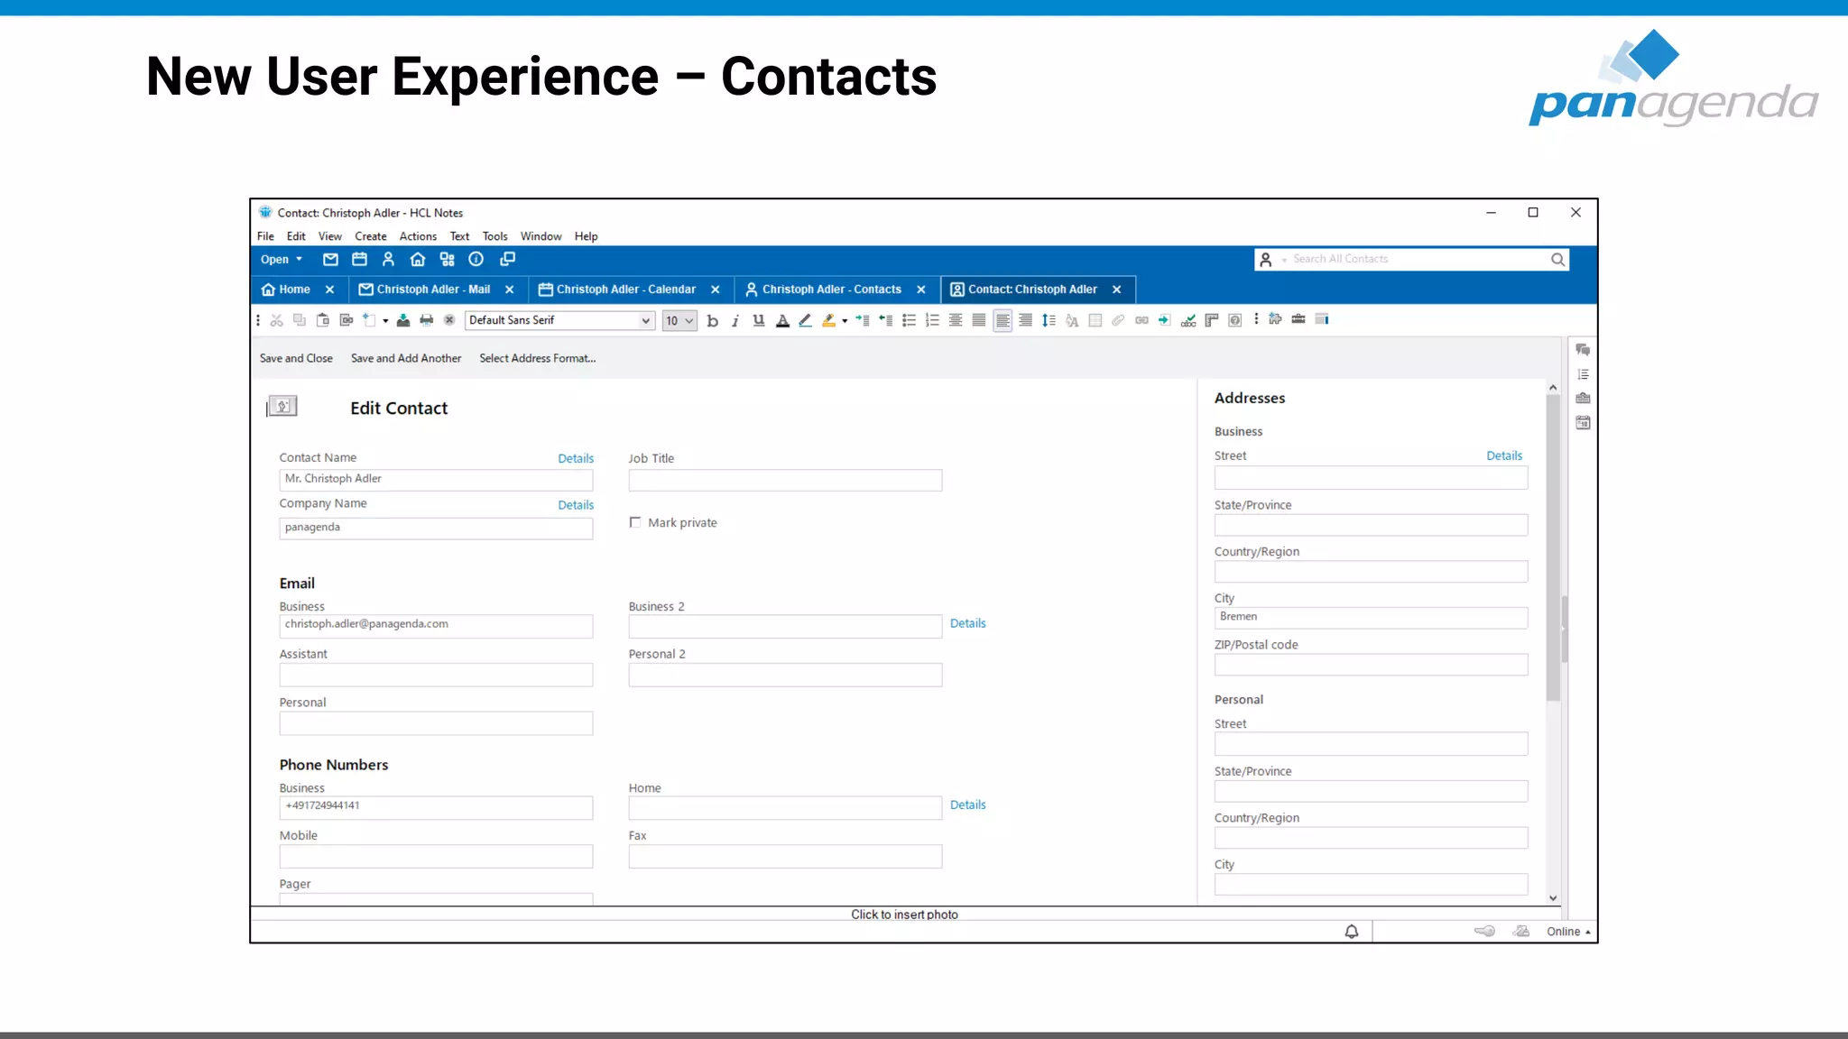Apply a bulleted list

909,320
